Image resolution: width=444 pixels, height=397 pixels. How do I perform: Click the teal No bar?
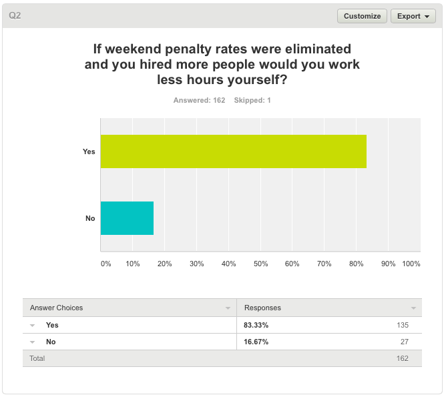tap(127, 218)
